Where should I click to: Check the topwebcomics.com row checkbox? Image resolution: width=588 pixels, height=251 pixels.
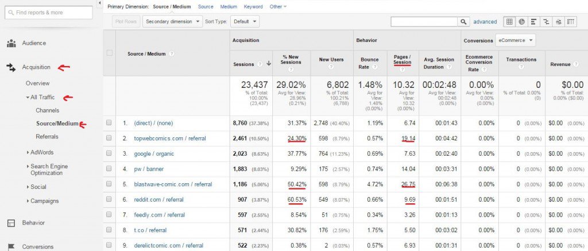coord(109,138)
